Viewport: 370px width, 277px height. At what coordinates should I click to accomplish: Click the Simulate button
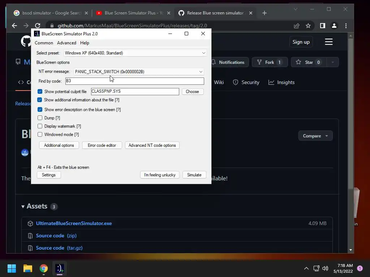point(194,175)
